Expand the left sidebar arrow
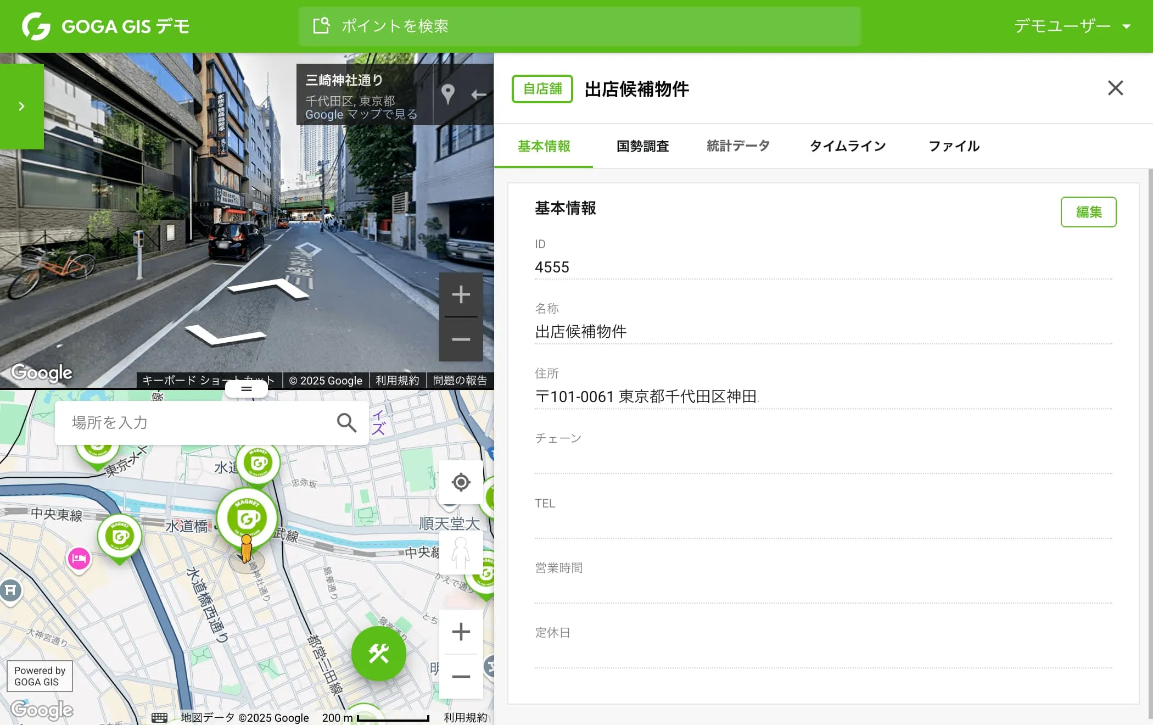The image size is (1153, 725). click(x=21, y=106)
